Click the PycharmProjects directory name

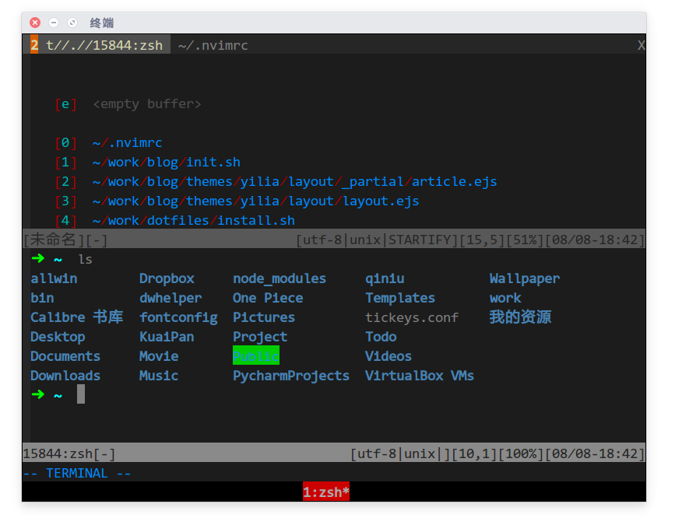point(291,376)
